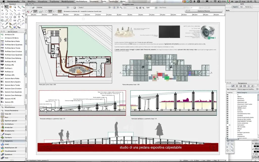
Task: Select the Zoom magnifier tool
Action: (19, 7)
